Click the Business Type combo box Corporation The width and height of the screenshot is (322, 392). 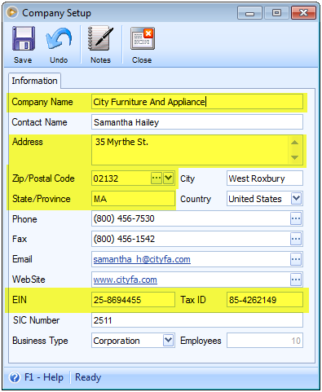tap(133, 340)
